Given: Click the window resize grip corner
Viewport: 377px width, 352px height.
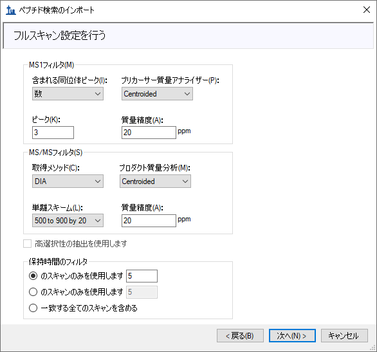Looking at the screenshot, I should coord(373,348).
